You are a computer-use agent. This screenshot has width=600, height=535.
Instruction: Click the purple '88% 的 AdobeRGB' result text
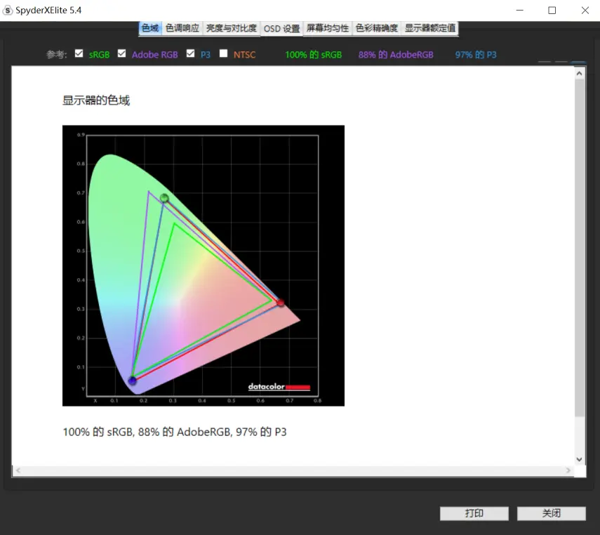(x=396, y=55)
